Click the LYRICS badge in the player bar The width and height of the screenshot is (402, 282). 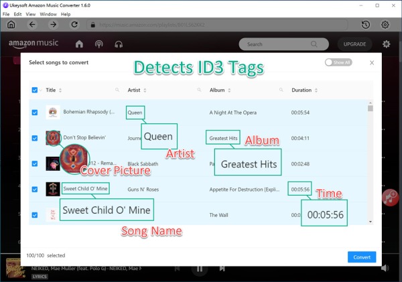(x=40, y=277)
